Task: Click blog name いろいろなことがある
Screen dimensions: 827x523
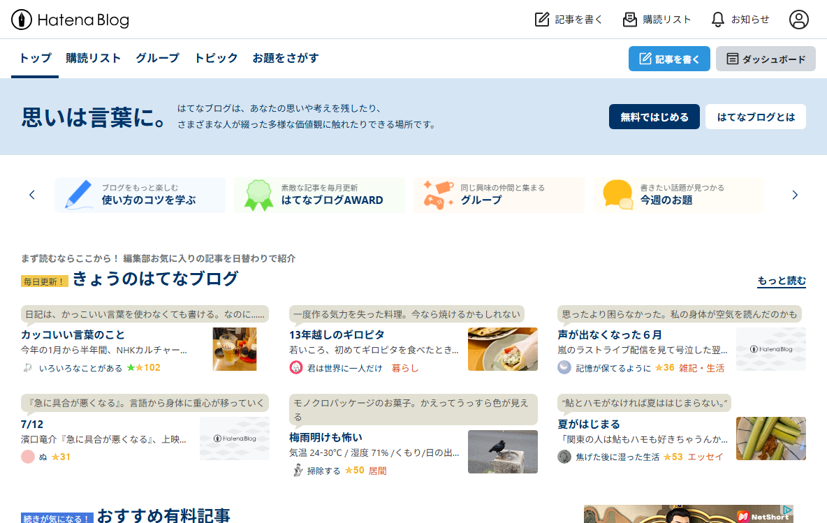Action: (81, 368)
